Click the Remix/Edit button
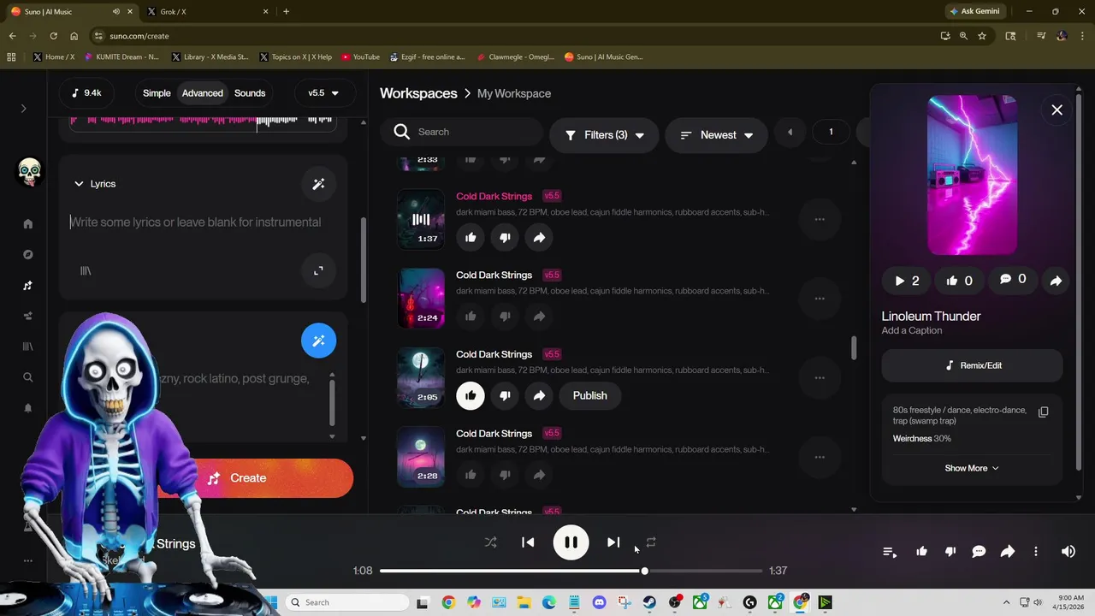The image size is (1095, 616). (973, 365)
